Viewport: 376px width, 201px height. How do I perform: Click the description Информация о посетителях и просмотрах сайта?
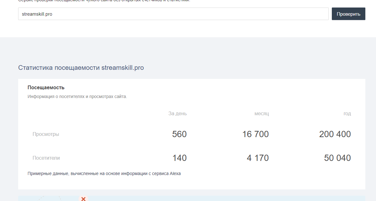tap(77, 96)
